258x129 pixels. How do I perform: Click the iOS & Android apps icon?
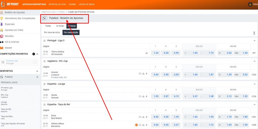[x=2, y=42]
